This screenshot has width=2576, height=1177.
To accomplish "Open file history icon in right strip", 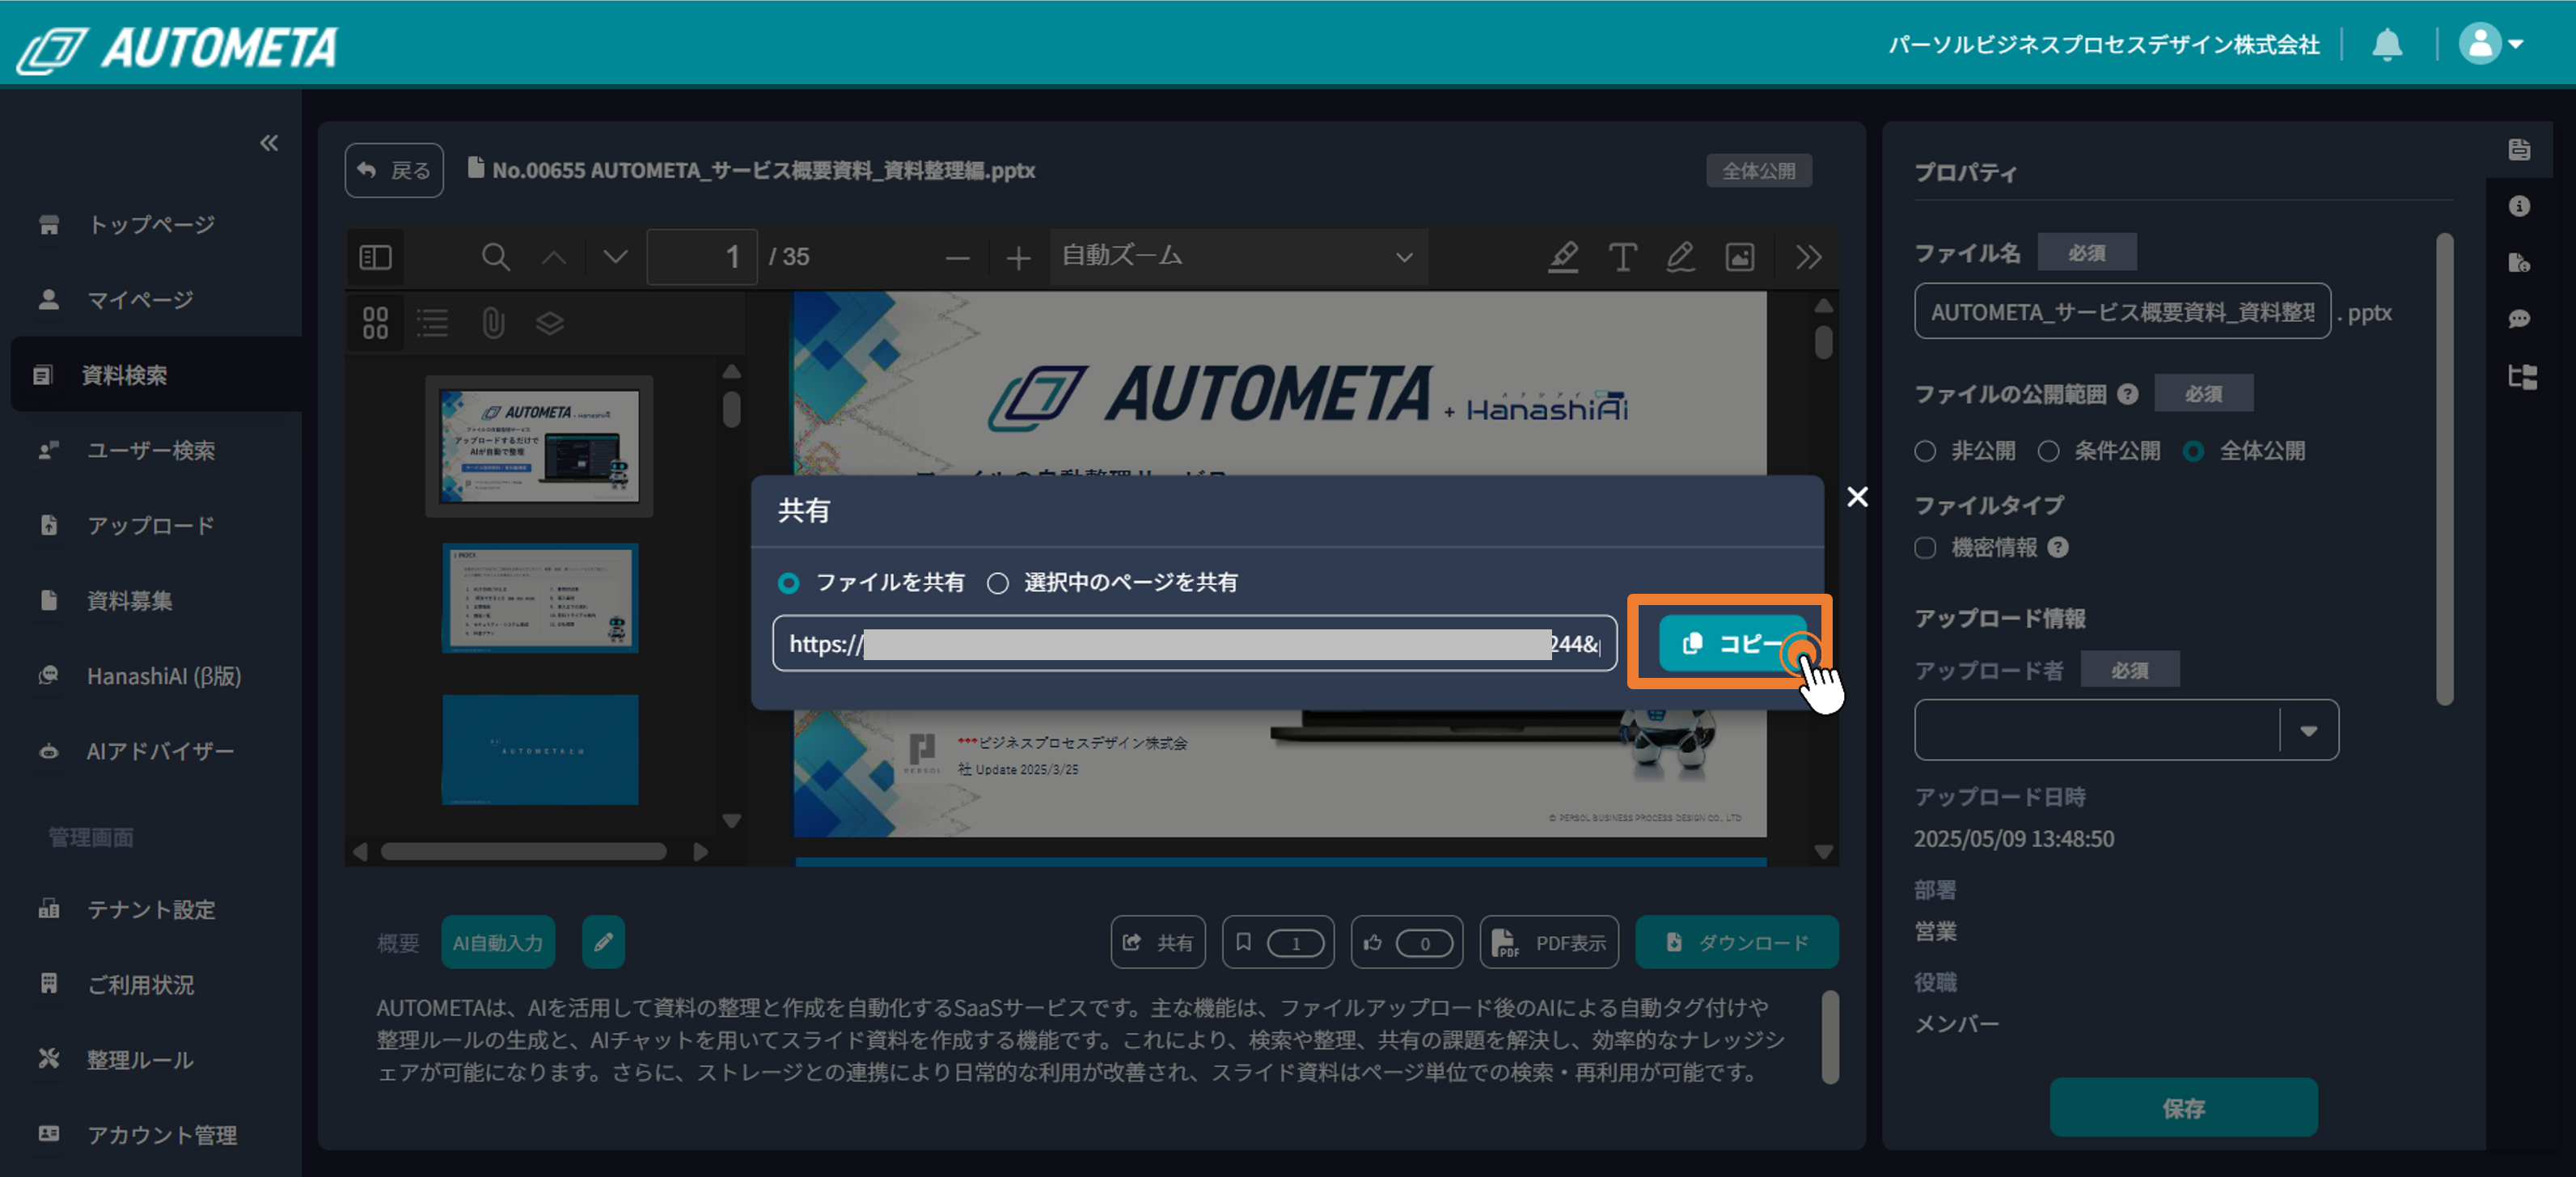I will [x=2519, y=262].
